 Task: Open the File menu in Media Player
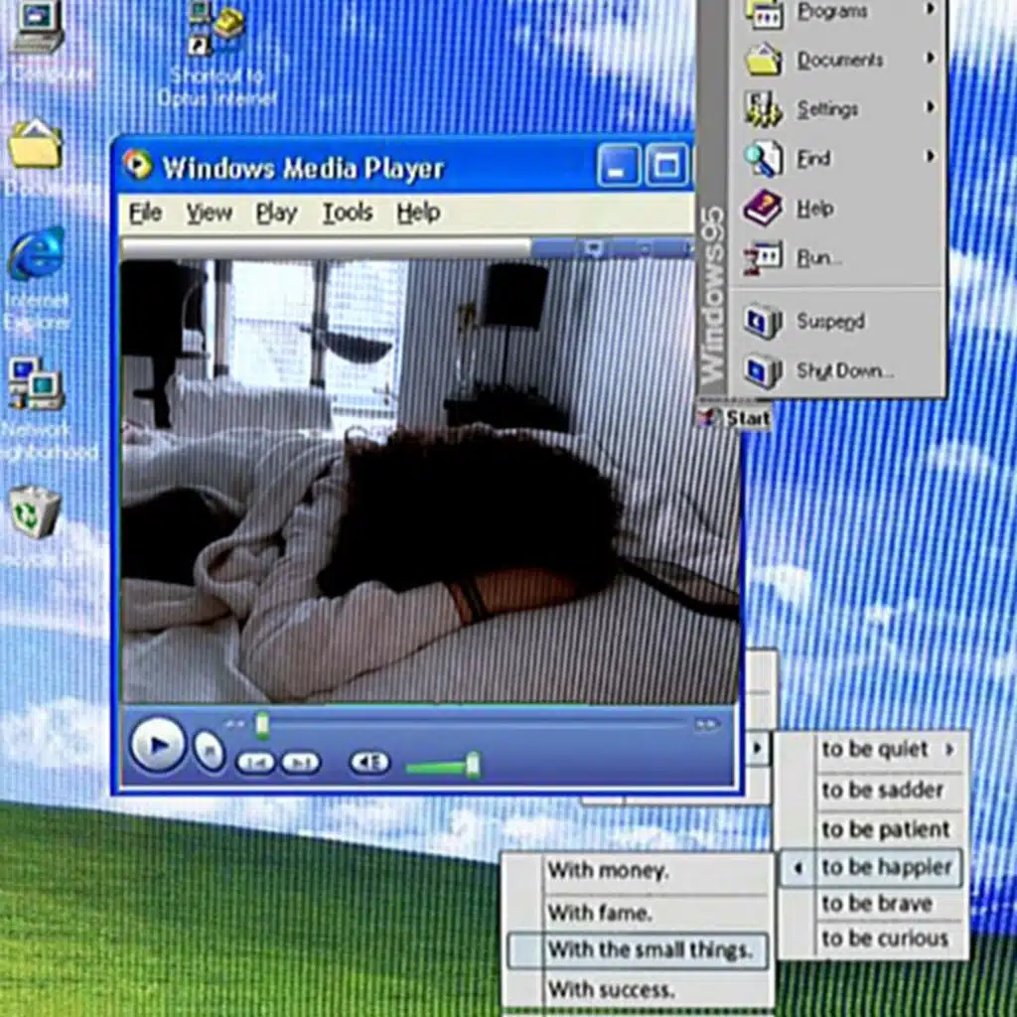(145, 213)
